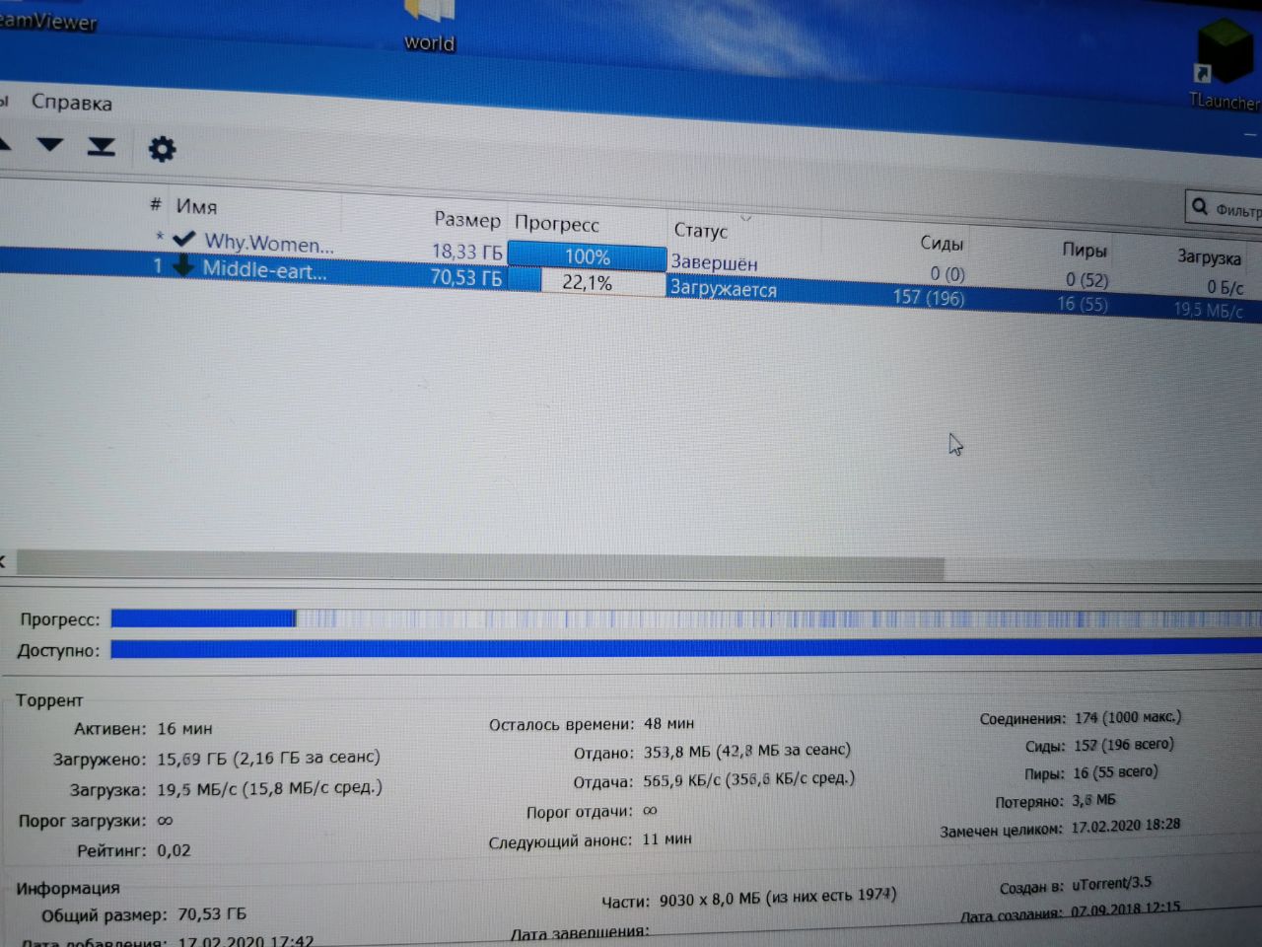Click the green checkmark of Why.Women torrent
The image size is (1262, 947).
[x=183, y=239]
